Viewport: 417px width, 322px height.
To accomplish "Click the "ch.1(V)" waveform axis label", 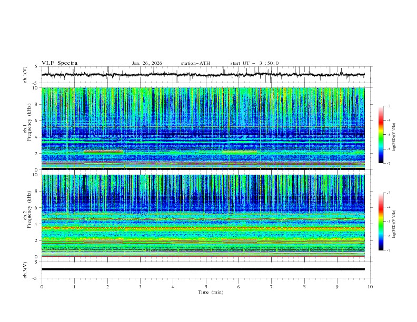I will [25, 75].
